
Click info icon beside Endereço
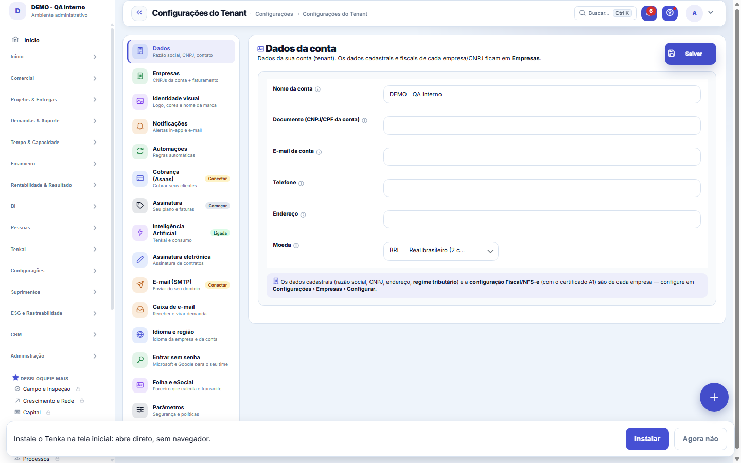303,215
